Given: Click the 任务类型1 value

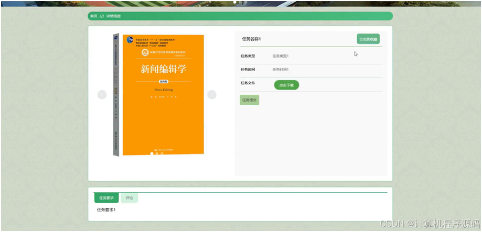Looking at the screenshot, I should [x=281, y=56].
